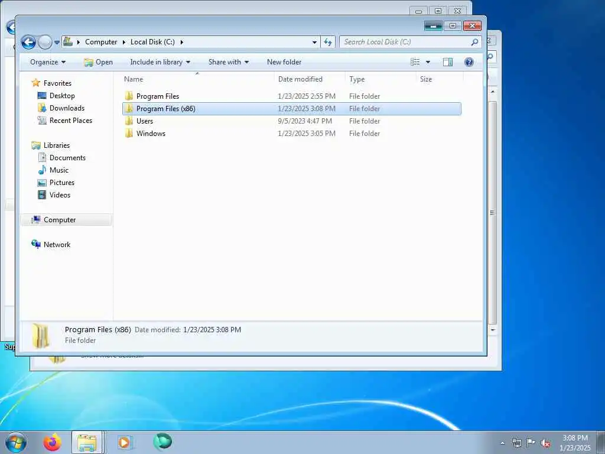
Task: Sort by the Name column header
Action: (197, 79)
